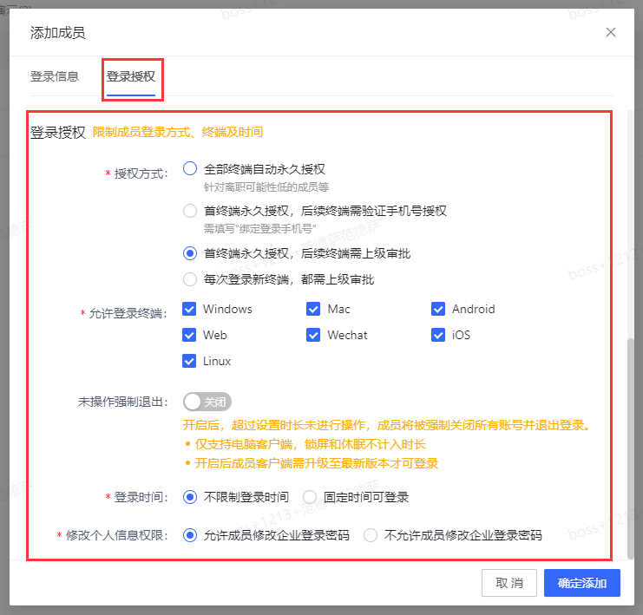This screenshot has height=615, width=643.
Task: Uncheck the Windows terminal checkbox
Action: (x=189, y=309)
